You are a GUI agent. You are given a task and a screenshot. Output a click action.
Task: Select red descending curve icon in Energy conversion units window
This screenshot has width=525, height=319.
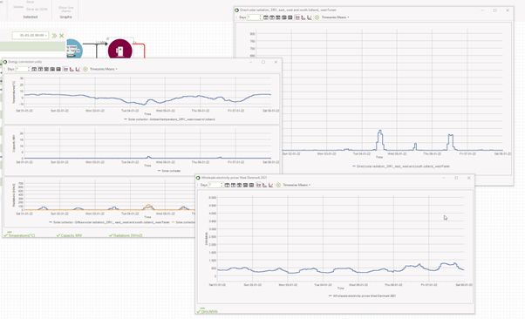click(72, 69)
